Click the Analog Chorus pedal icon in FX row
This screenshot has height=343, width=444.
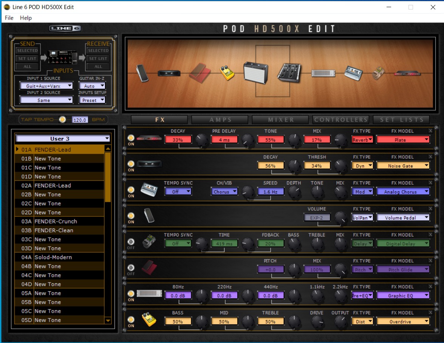click(x=149, y=190)
